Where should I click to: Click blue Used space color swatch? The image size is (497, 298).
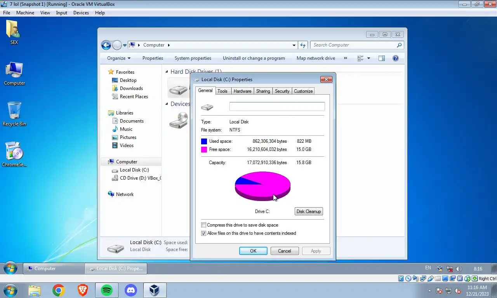pos(204,141)
